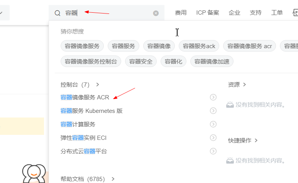This screenshot has width=298, height=183.
Task: Open arrow icon for 容器镜像服务 ACR
Action: pyautogui.click(x=213, y=97)
